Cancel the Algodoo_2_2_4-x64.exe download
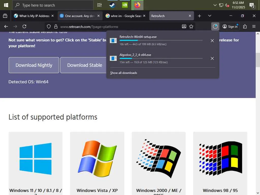This screenshot has width=260, height=195. [212, 58]
